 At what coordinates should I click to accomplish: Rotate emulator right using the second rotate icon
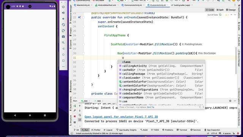(x=63, y=31)
